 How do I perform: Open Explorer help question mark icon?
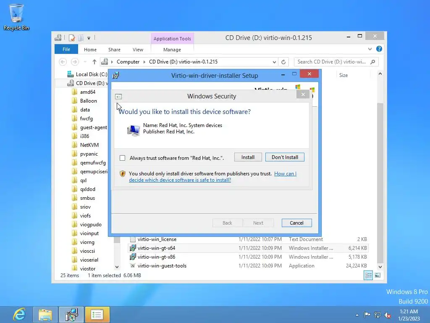pos(379,49)
